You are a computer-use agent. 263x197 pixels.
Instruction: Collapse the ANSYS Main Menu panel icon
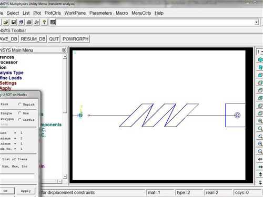pos(64,50)
